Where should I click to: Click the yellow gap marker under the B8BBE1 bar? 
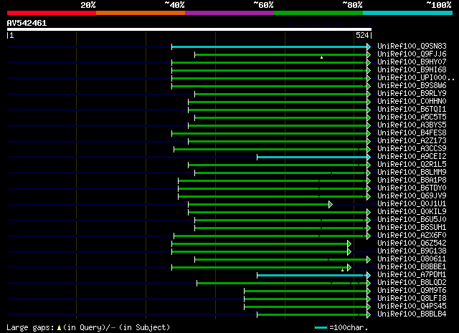click(343, 270)
